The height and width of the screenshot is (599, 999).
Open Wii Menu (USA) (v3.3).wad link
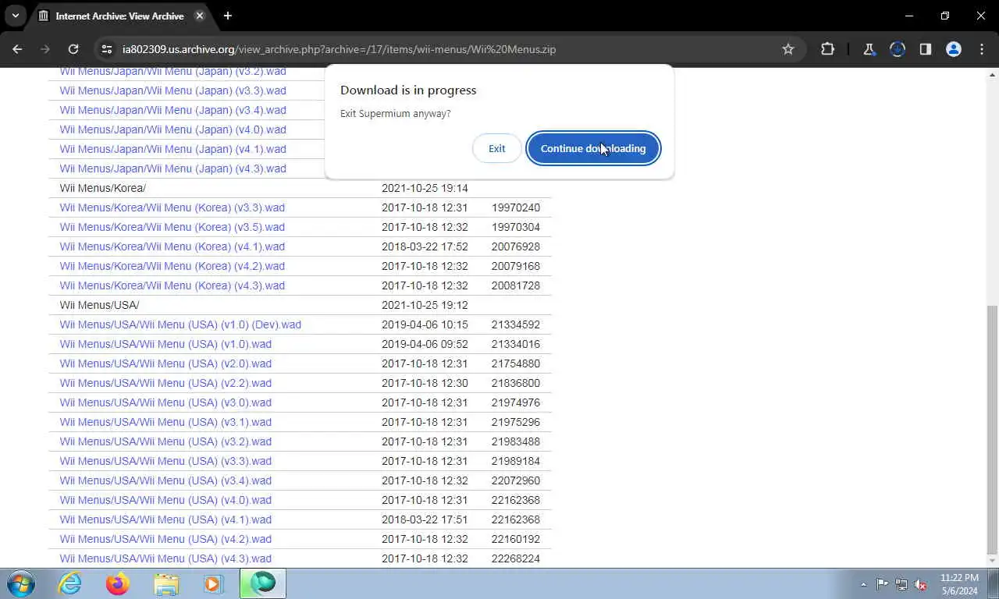coord(165,461)
